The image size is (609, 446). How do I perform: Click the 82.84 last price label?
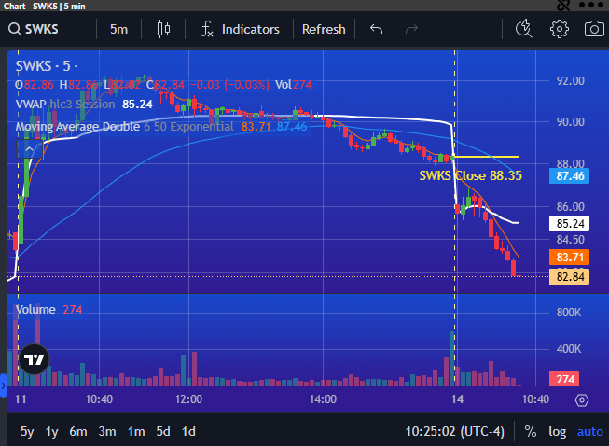570,276
